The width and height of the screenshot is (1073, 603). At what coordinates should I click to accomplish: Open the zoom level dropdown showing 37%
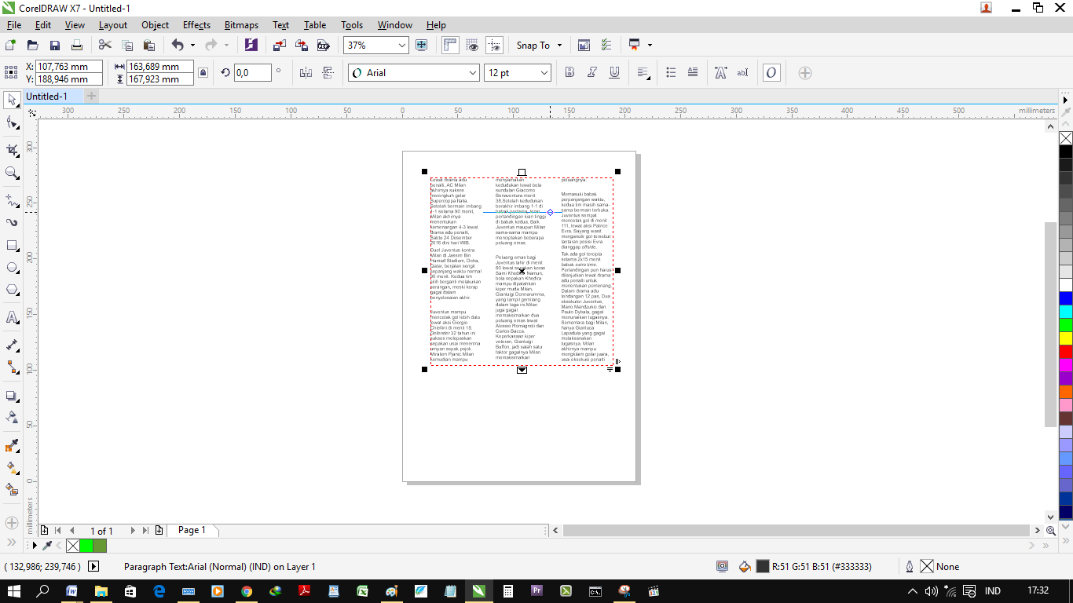pyautogui.click(x=403, y=45)
